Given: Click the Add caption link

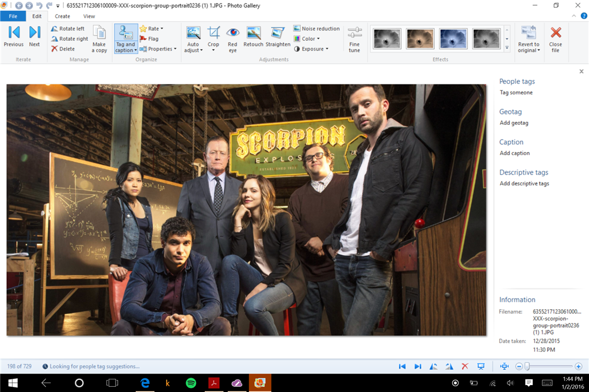Looking at the screenshot, I should point(515,153).
